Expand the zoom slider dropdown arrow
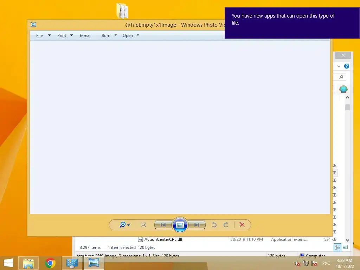This screenshot has width=360, height=270. [128, 225]
